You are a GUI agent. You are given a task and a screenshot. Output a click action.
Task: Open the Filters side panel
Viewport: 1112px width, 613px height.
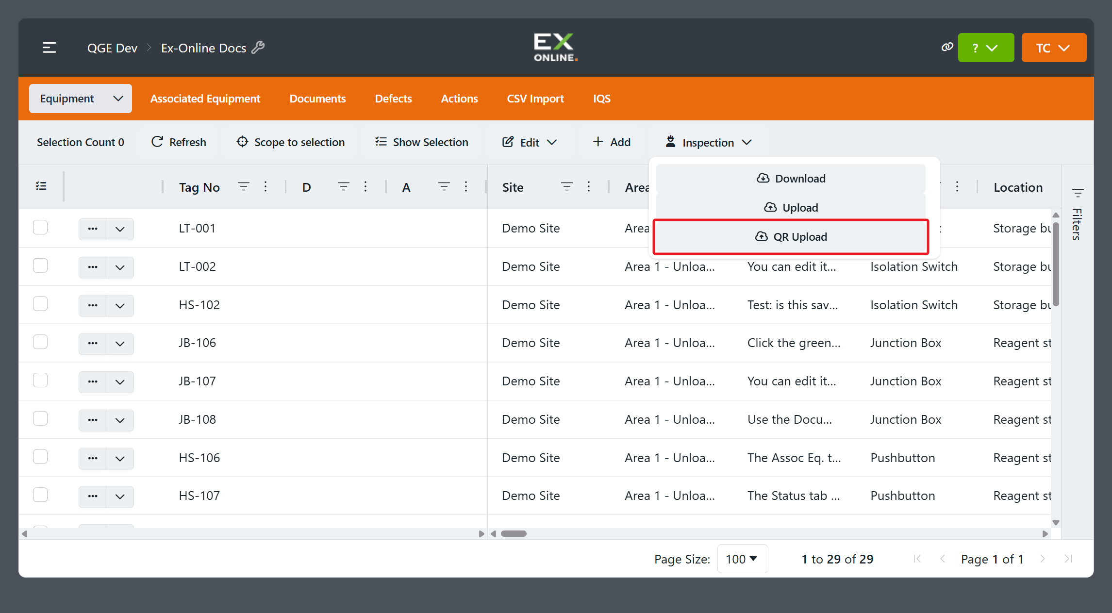coord(1077,215)
